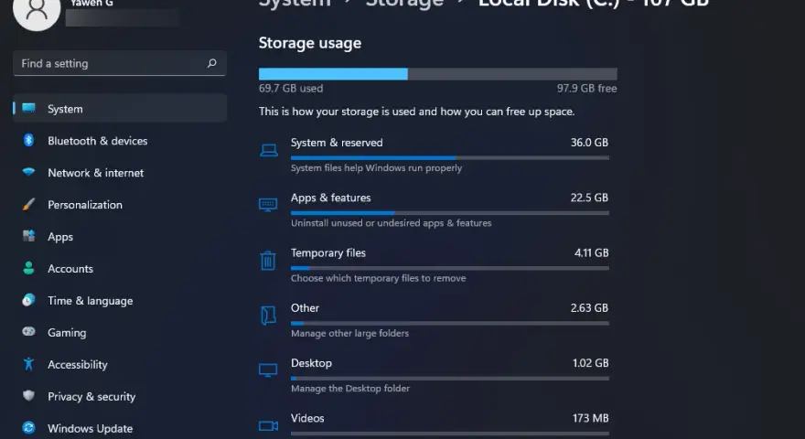
Task: Click the Videos camera icon
Action: [268, 425]
